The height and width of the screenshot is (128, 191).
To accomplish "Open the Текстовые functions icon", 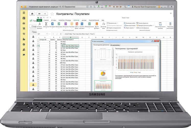I will [72, 24].
